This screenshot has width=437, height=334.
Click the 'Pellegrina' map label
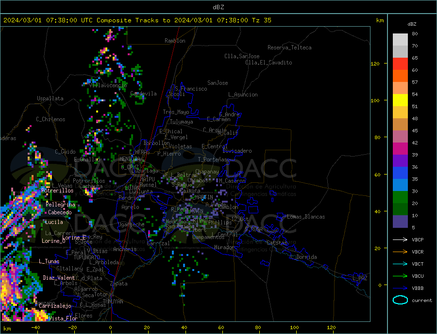pyautogui.click(x=61, y=205)
